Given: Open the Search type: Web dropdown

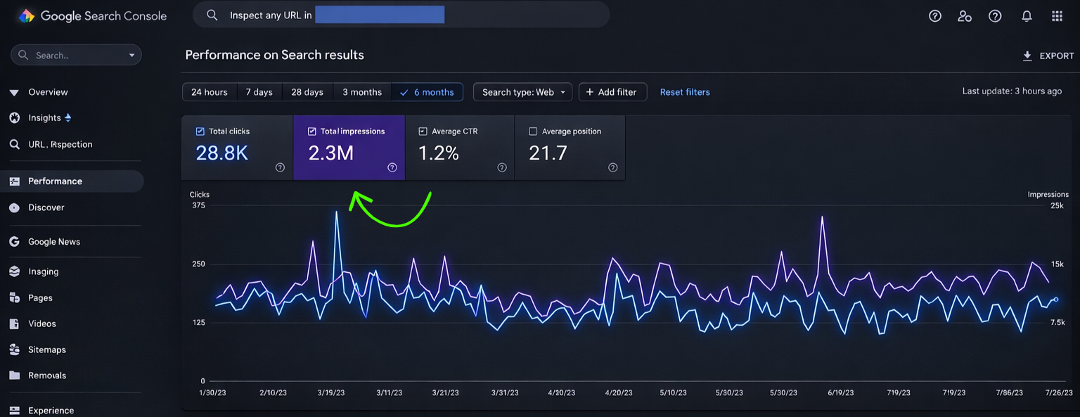Looking at the screenshot, I should click(522, 92).
